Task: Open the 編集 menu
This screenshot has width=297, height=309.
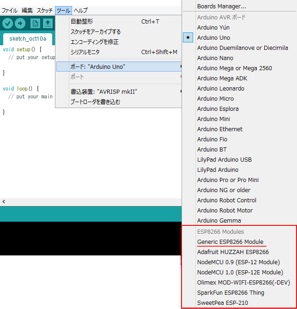Action: [x=27, y=11]
